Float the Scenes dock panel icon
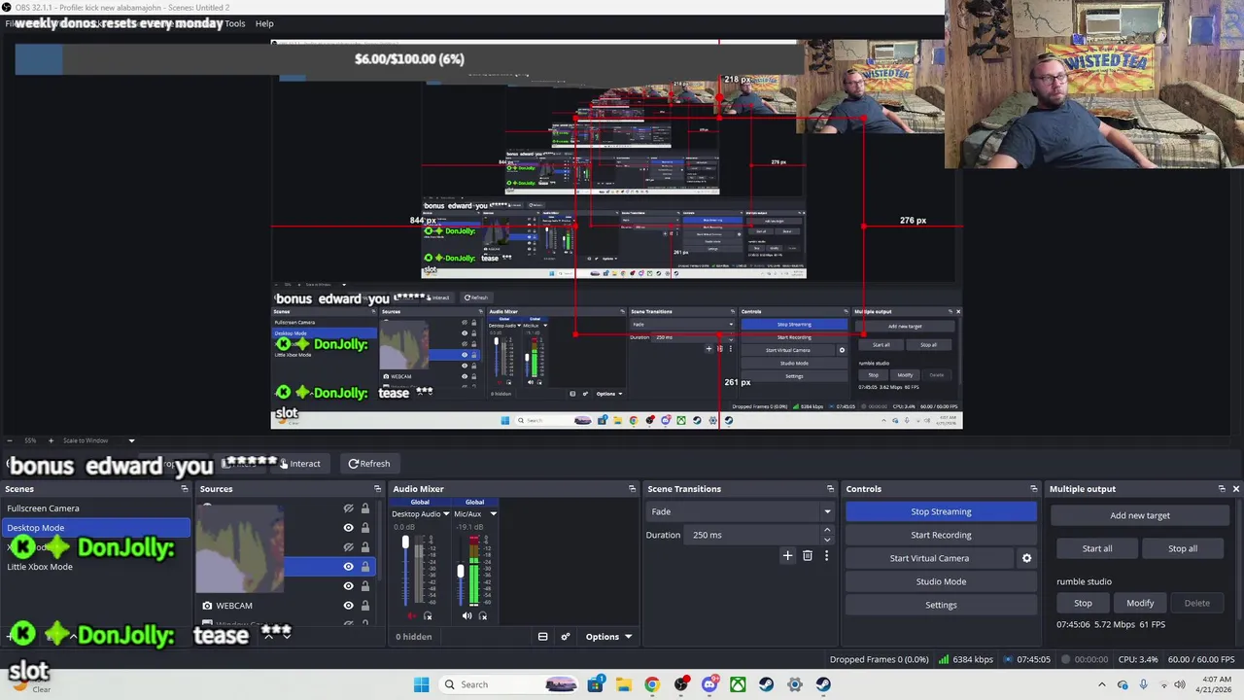The height and width of the screenshot is (700, 1244). click(x=185, y=489)
